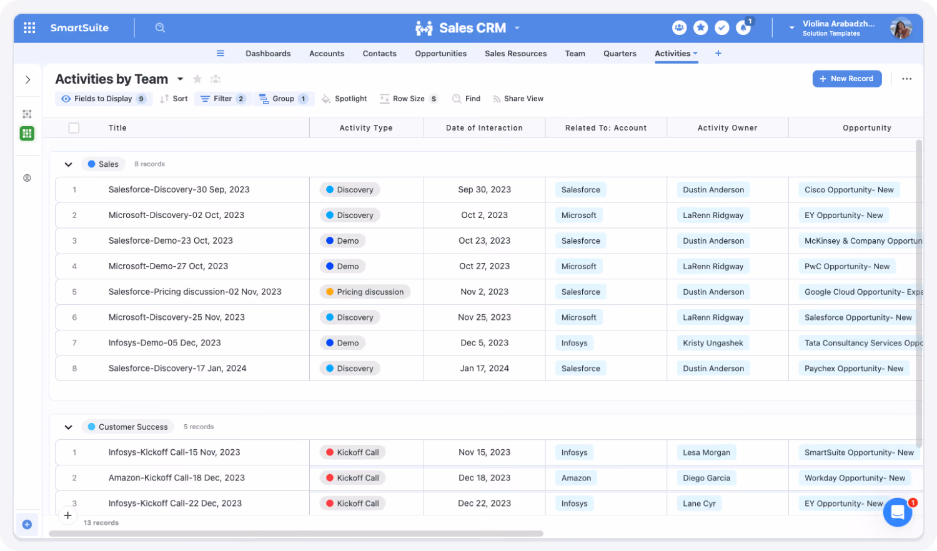Collapse the Sales group
This screenshot has height=551, width=937.
(x=69, y=164)
